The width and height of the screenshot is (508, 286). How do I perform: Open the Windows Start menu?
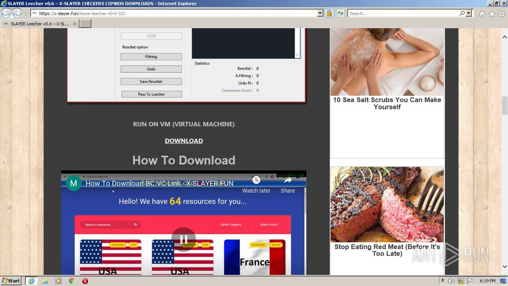pos(11,281)
